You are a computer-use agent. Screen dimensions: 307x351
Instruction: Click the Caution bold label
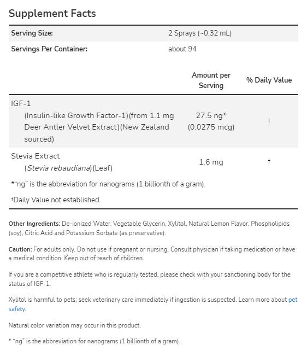[20, 249]
